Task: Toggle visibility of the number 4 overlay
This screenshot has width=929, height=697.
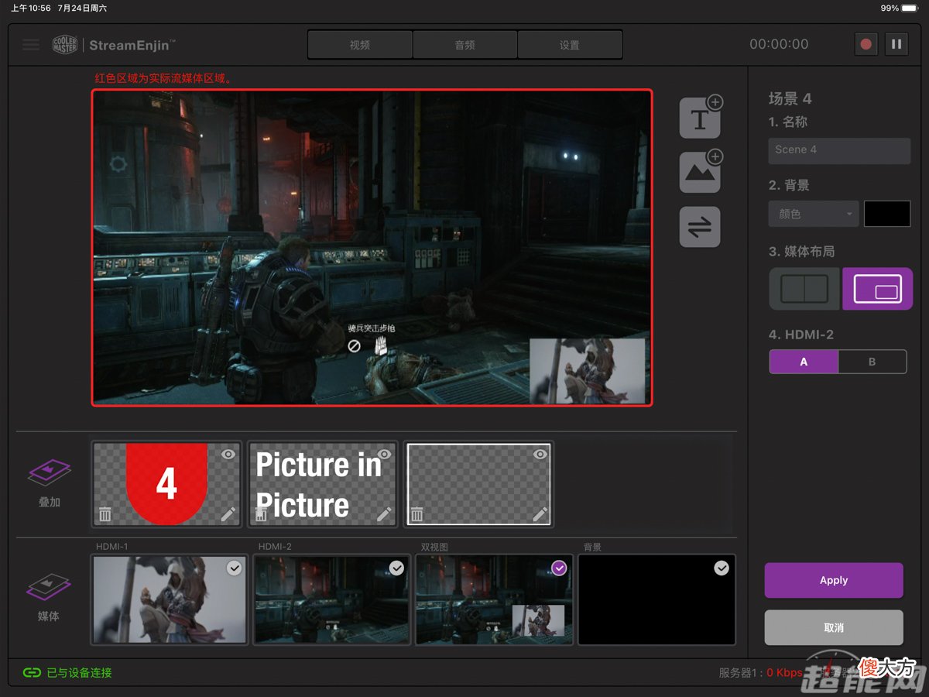Action: pos(228,454)
